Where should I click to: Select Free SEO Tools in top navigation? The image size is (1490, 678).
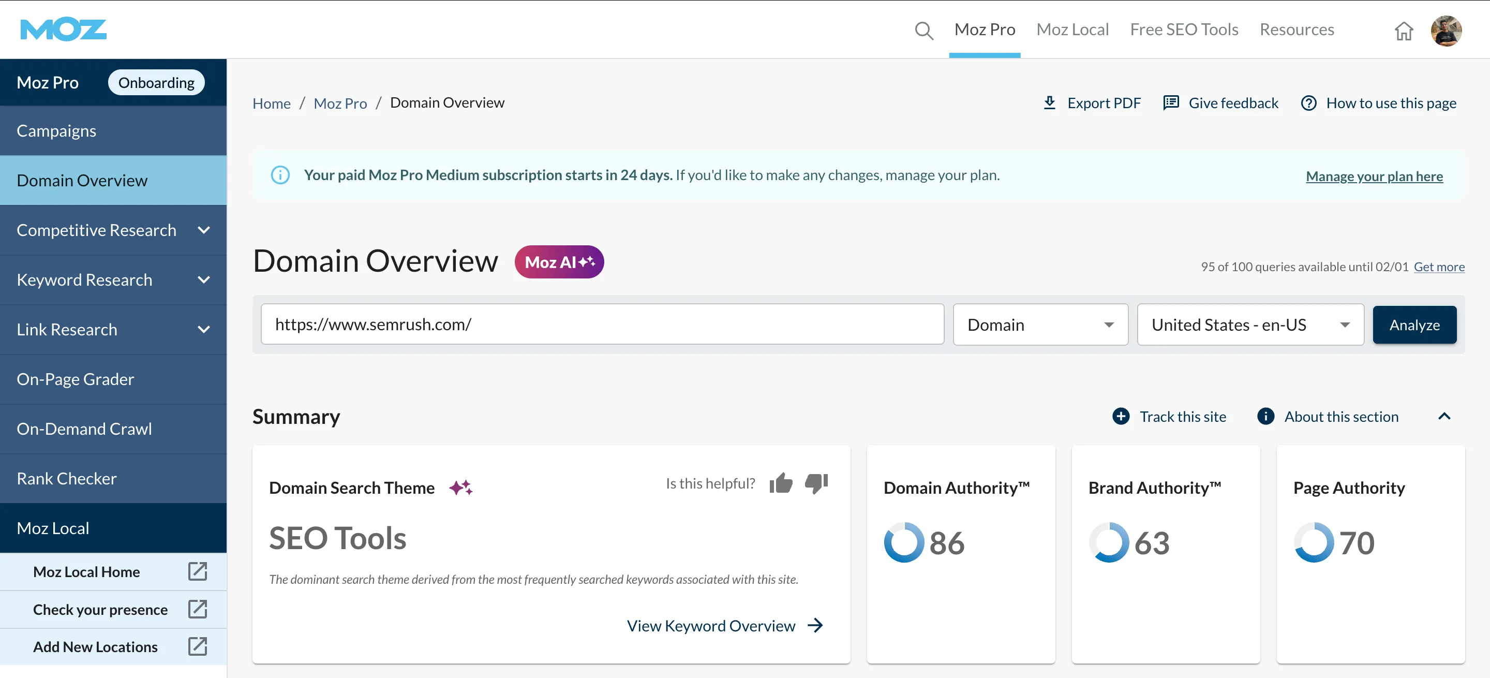pos(1184,30)
